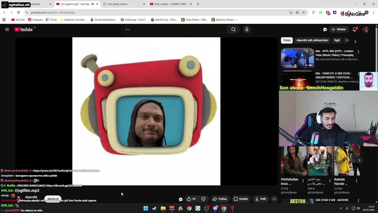Open Steam from the taskbar
378x213 pixels.
[154, 208]
